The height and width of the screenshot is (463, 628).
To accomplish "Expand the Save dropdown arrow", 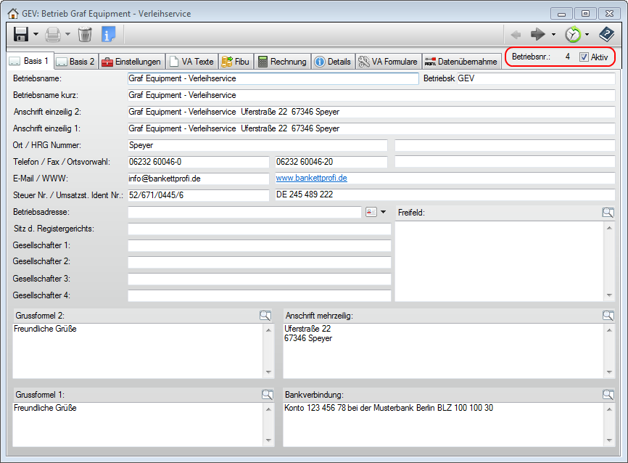I will 36,34.
